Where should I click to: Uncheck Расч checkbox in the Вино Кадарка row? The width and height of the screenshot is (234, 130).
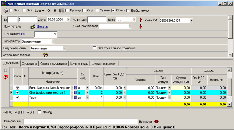tap(17, 88)
